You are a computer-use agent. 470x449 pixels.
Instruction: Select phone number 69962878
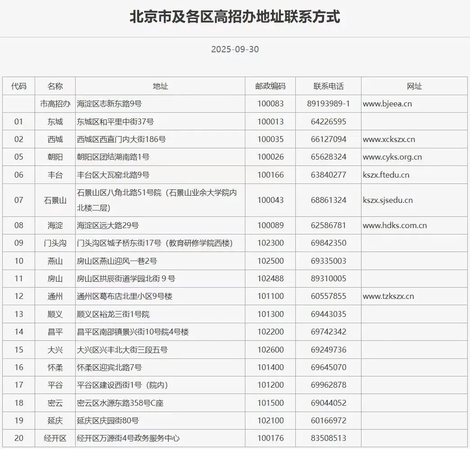tap(329, 385)
